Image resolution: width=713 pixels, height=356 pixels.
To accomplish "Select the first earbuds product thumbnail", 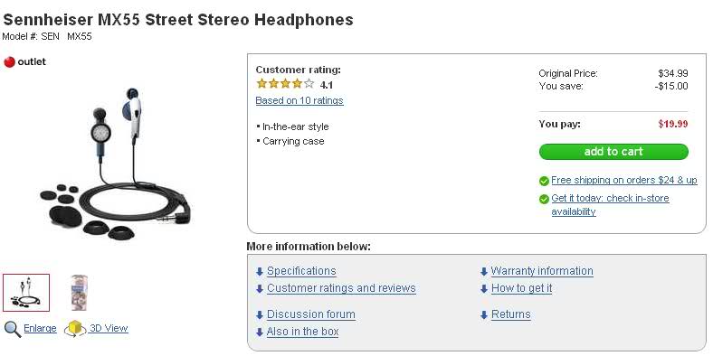I will (x=26, y=293).
